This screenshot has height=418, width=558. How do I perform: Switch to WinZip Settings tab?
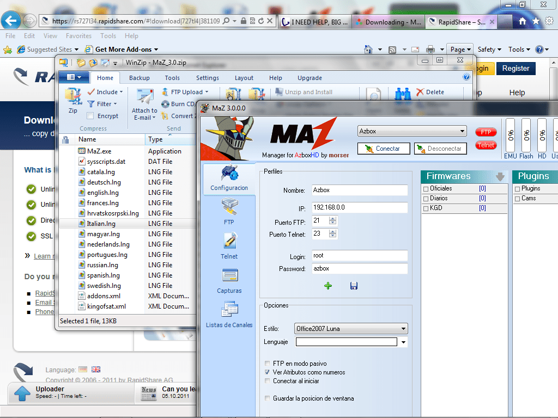208,78
